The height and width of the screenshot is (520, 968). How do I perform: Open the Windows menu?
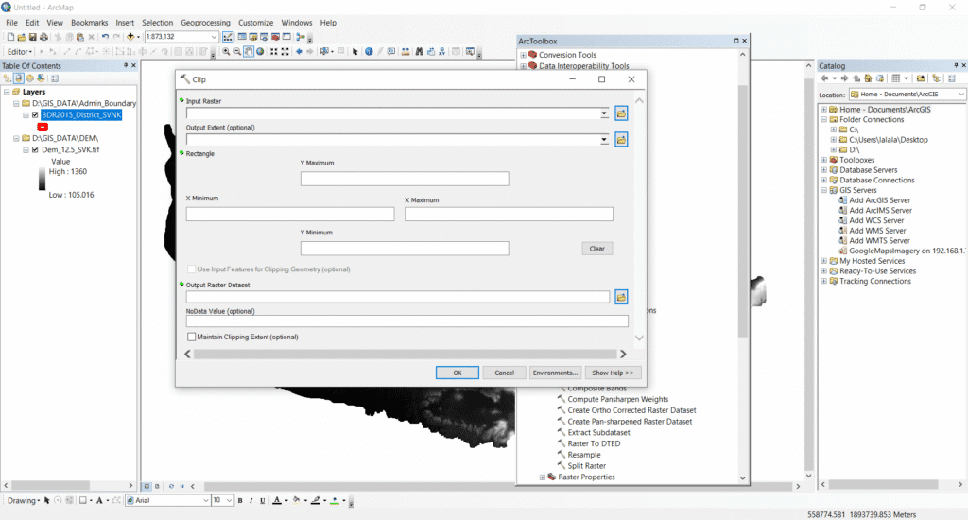(296, 23)
